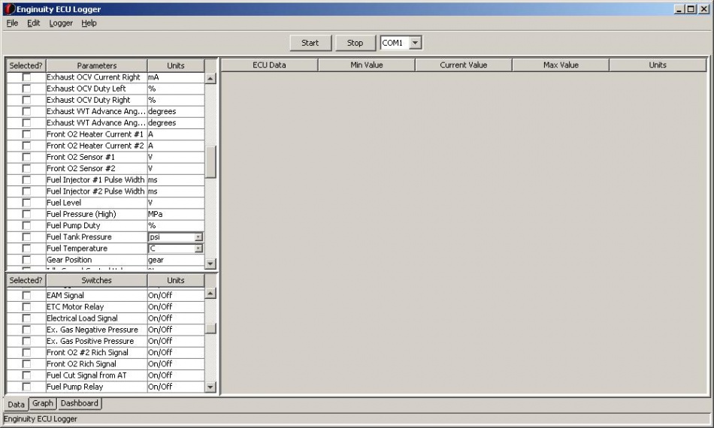
Task: Minimize the Enginuity ECU Logger window
Action: tap(679, 9)
